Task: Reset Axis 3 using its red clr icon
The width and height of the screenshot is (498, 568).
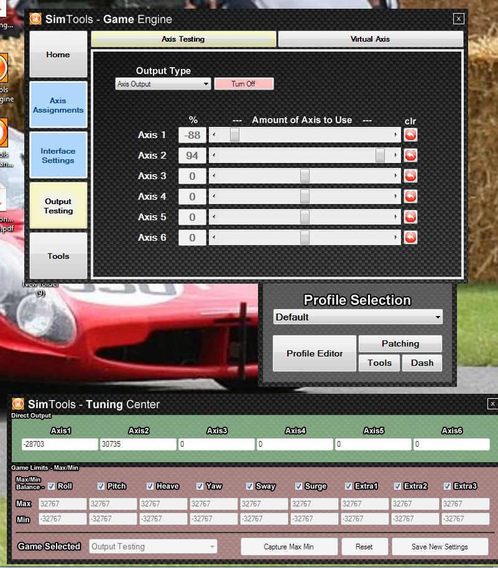Action: point(410,176)
